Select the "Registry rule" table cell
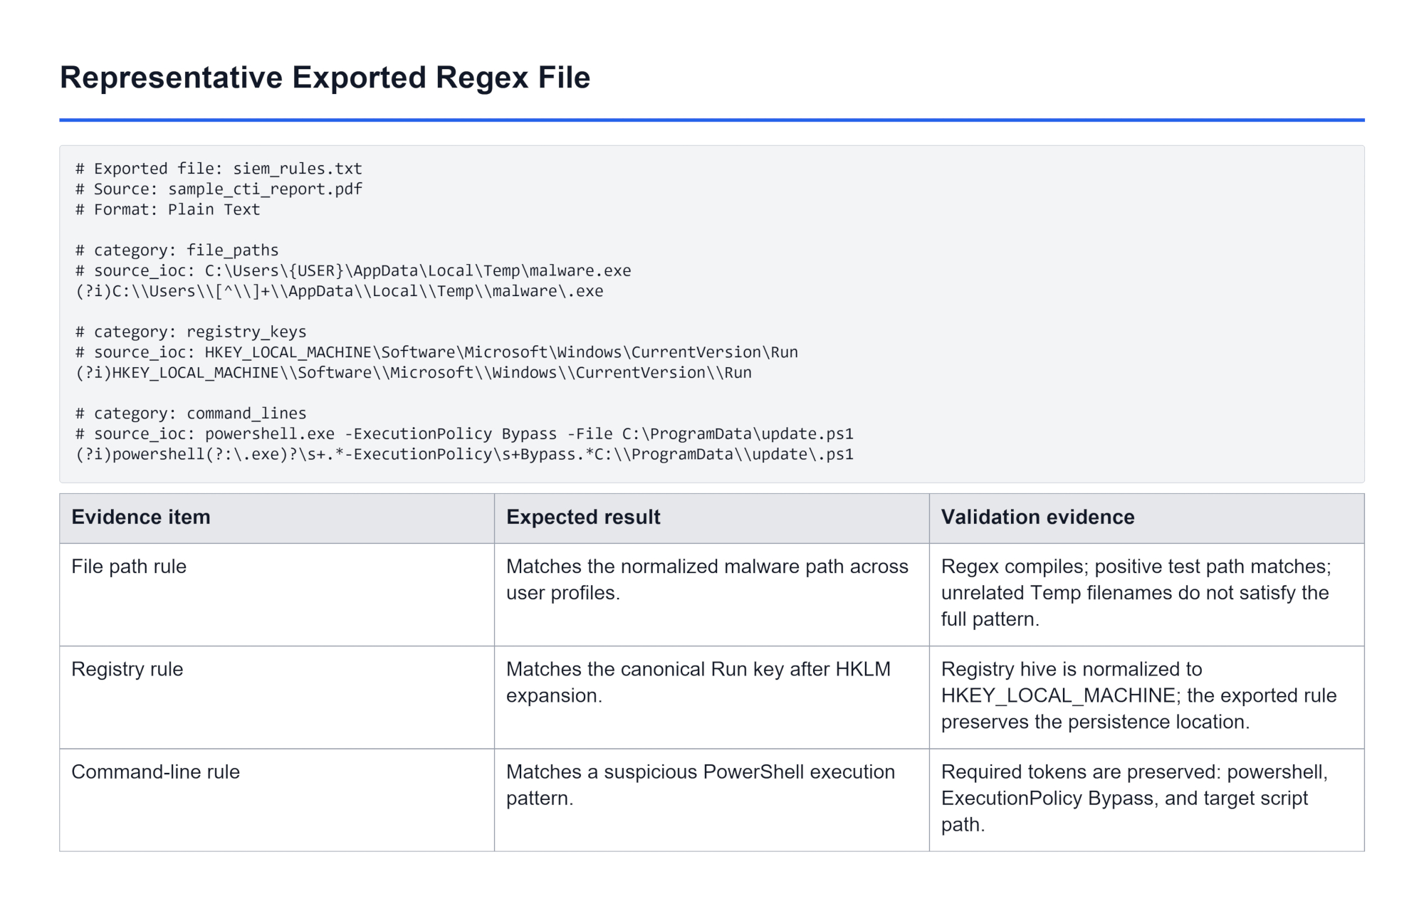This screenshot has height=921, width=1424. tap(277, 698)
